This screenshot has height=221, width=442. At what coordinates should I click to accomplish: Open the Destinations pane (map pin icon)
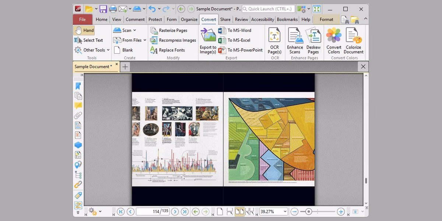point(78,165)
